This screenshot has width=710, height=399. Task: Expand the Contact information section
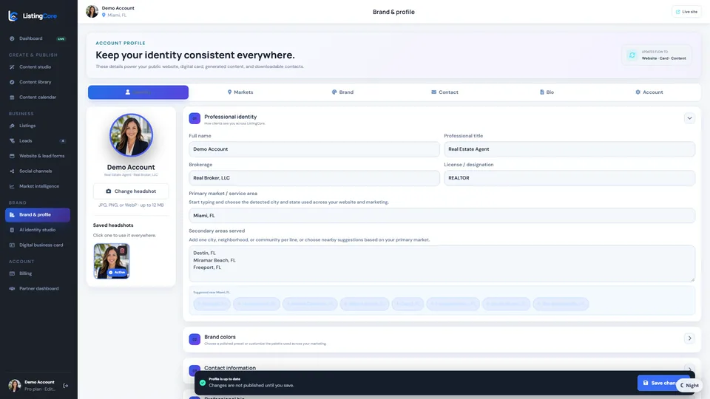(x=689, y=368)
